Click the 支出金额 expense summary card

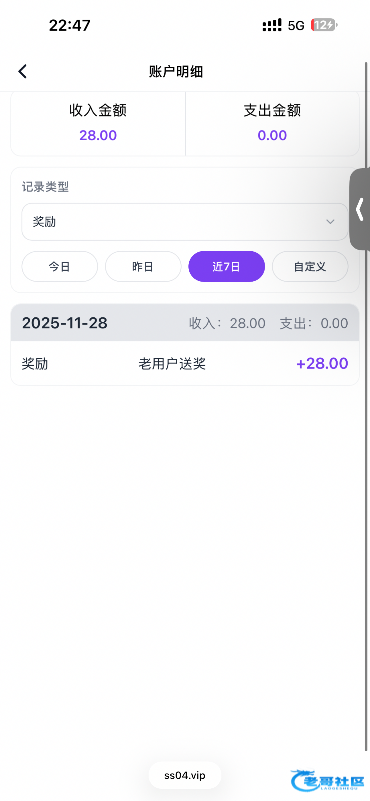(x=272, y=123)
